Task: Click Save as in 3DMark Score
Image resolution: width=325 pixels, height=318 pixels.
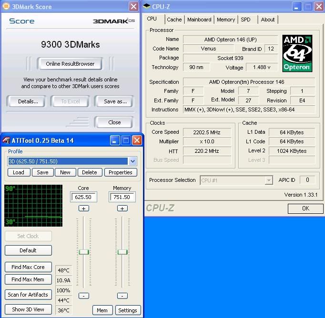Action: [115, 101]
